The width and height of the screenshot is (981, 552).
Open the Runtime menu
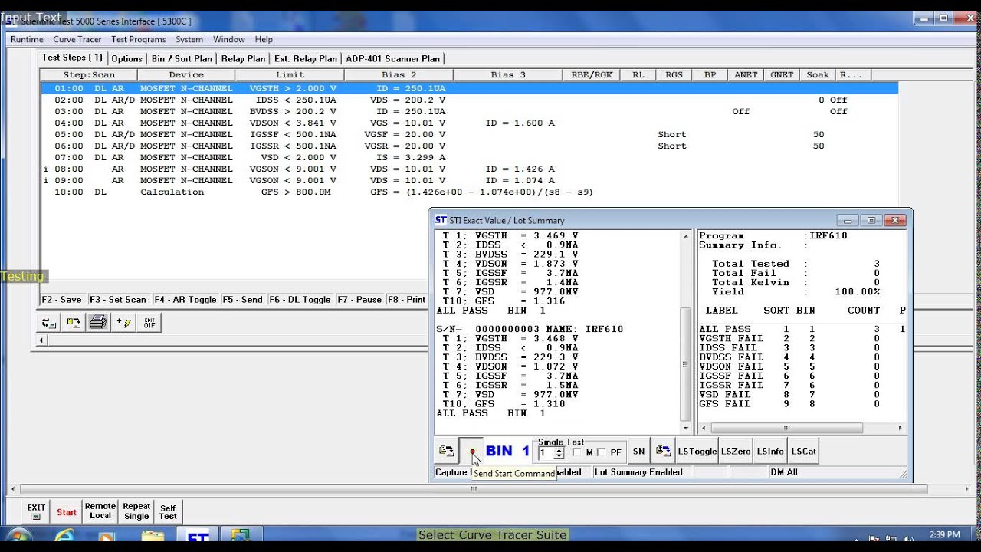pos(27,39)
